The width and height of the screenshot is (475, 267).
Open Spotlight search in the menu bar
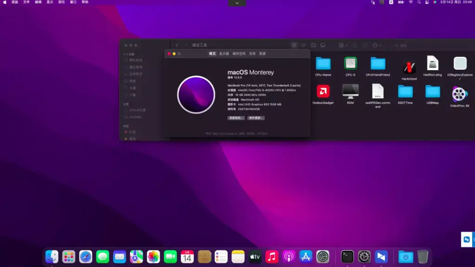coord(419,2)
